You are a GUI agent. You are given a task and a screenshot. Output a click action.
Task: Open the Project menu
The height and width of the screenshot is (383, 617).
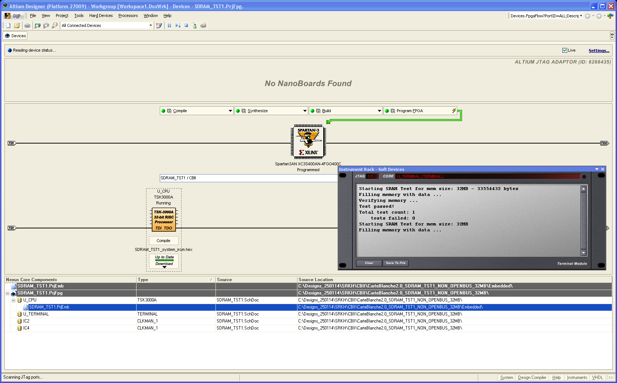tap(62, 15)
